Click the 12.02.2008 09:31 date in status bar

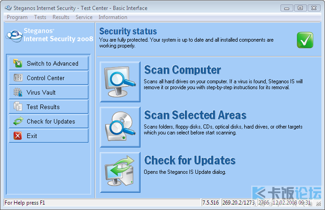pos(291,203)
